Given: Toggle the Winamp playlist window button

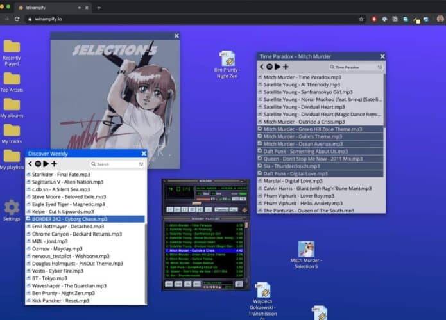Looking at the screenshot, I should pyautogui.click(x=243, y=199).
